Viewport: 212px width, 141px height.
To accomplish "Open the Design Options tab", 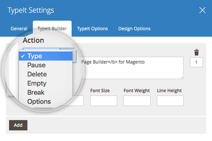I will coord(134,29).
